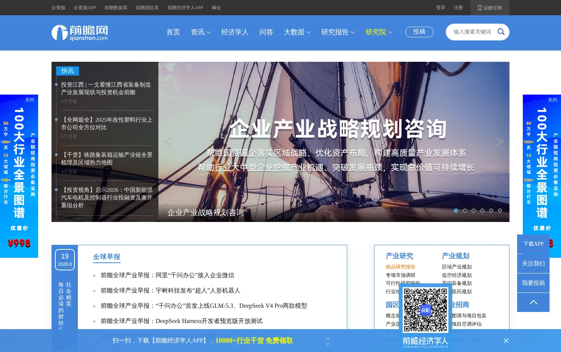Open 问答 nav item
The width and height of the screenshot is (561, 352).
click(266, 32)
